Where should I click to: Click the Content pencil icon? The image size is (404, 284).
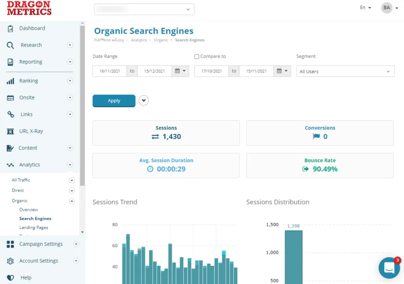(10, 148)
